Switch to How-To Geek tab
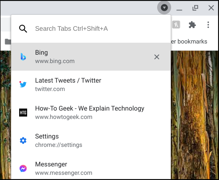The image size is (219, 180). pyautogui.click(x=91, y=113)
